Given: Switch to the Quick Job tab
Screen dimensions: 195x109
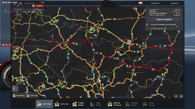Looking at the screenshot, I should point(62,104).
